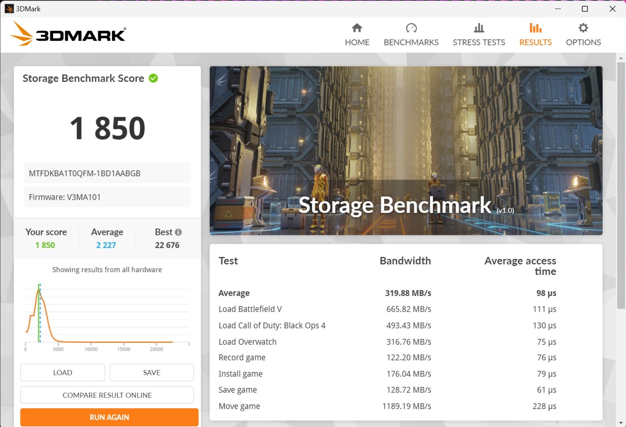Click the scrollbar down arrow
The image size is (626, 427).
tap(621, 423)
